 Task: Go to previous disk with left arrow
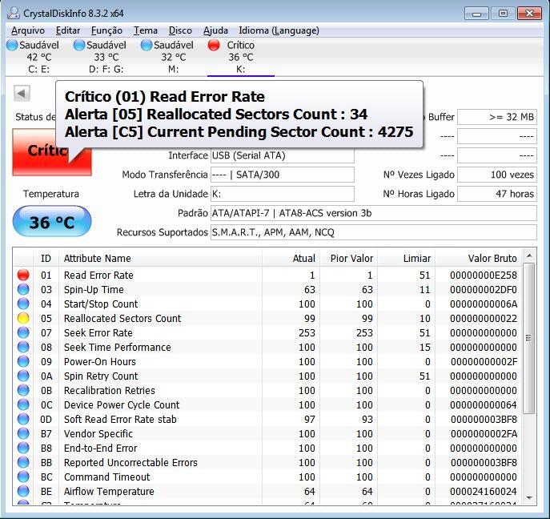coord(22,94)
